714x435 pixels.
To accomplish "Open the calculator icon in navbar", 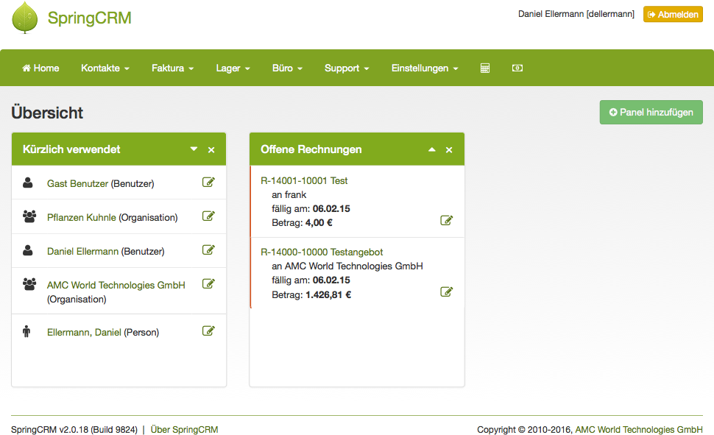I will pyautogui.click(x=485, y=68).
